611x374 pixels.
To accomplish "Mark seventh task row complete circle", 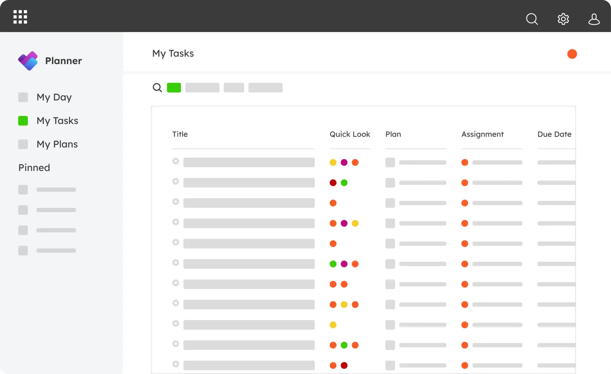I will (176, 283).
